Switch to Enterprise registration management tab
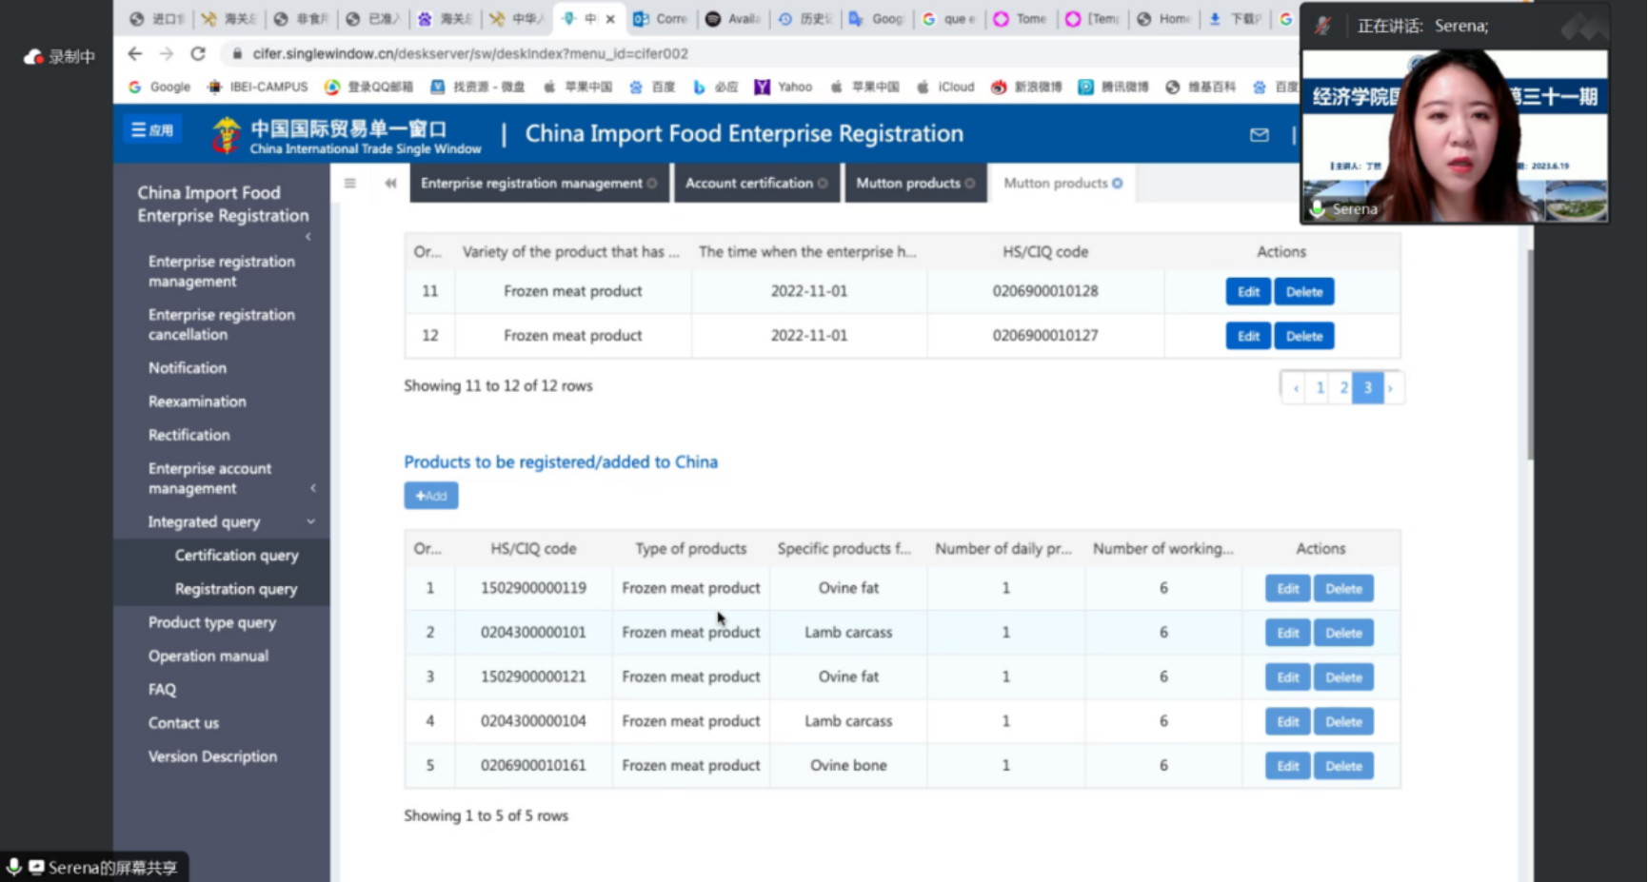Screen dimensions: 1648x882 tap(531, 184)
